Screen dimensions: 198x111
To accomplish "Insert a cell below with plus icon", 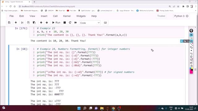I will [x=16, y=23].
